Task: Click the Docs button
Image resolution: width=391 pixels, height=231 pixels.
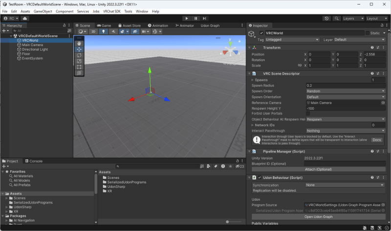Action: 376,140
